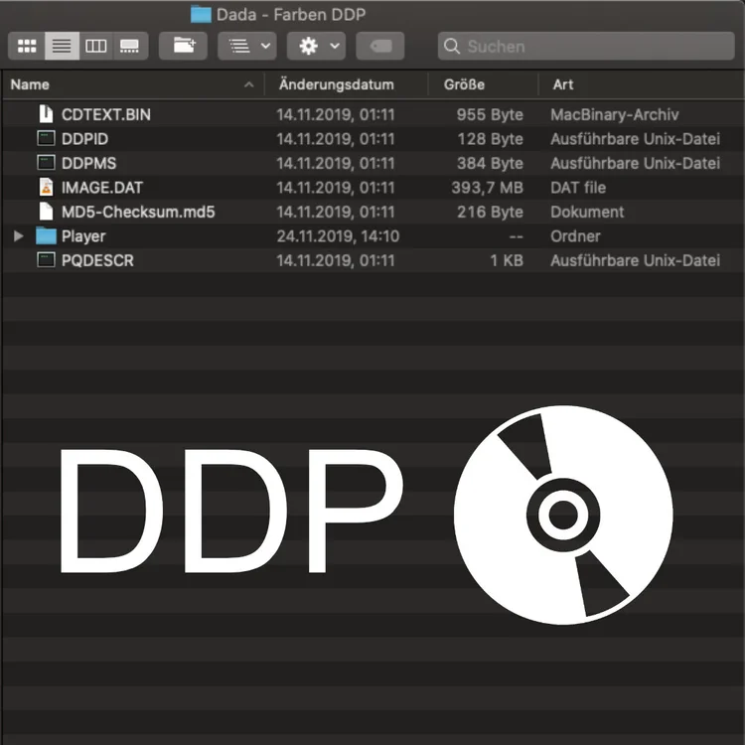Click the DDPID file name
The height and width of the screenshot is (745, 745).
(x=85, y=139)
